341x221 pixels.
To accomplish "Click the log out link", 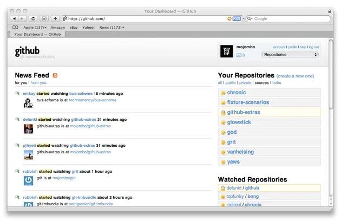I will [x=313, y=47].
